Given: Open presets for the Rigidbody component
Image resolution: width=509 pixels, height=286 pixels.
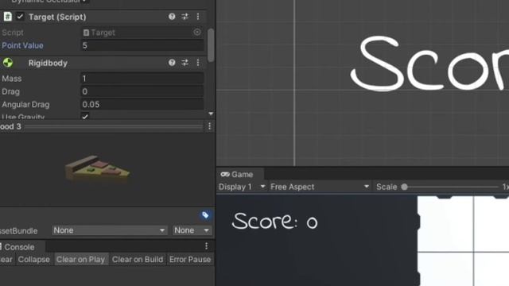Looking at the screenshot, I should point(185,63).
